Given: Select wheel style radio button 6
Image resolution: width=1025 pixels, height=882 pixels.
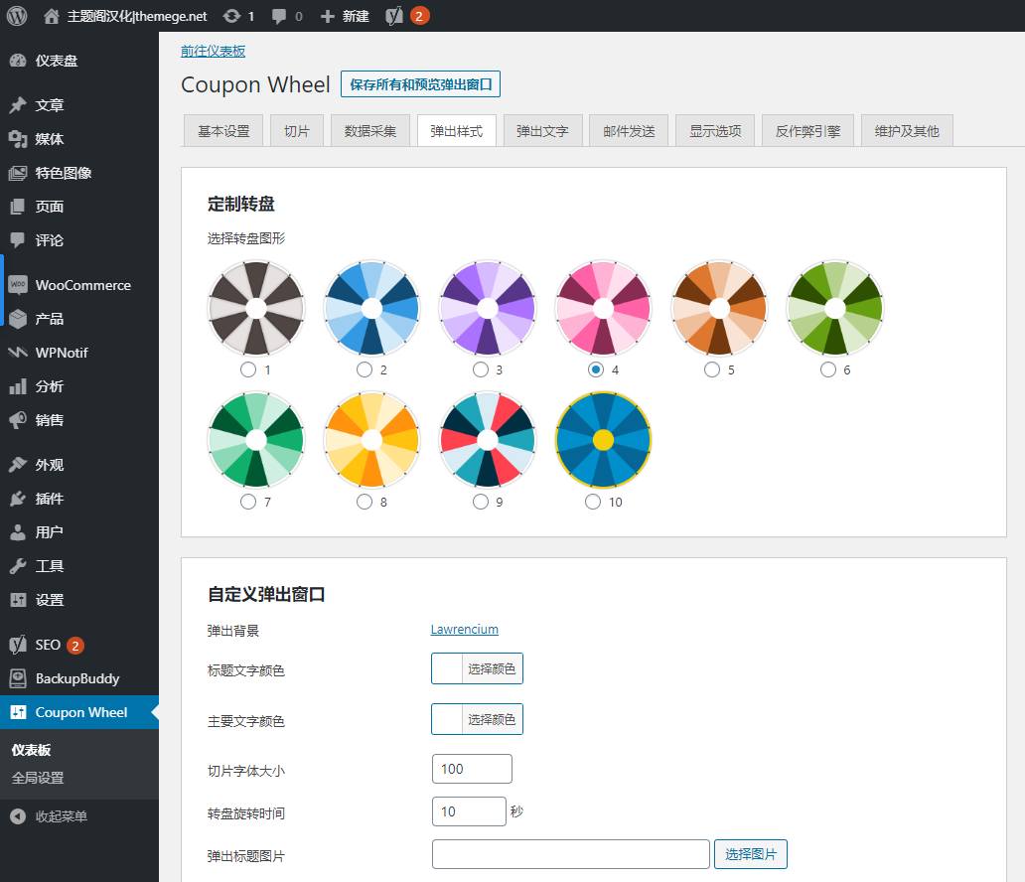Looking at the screenshot, I should click(x=828, y=369).
